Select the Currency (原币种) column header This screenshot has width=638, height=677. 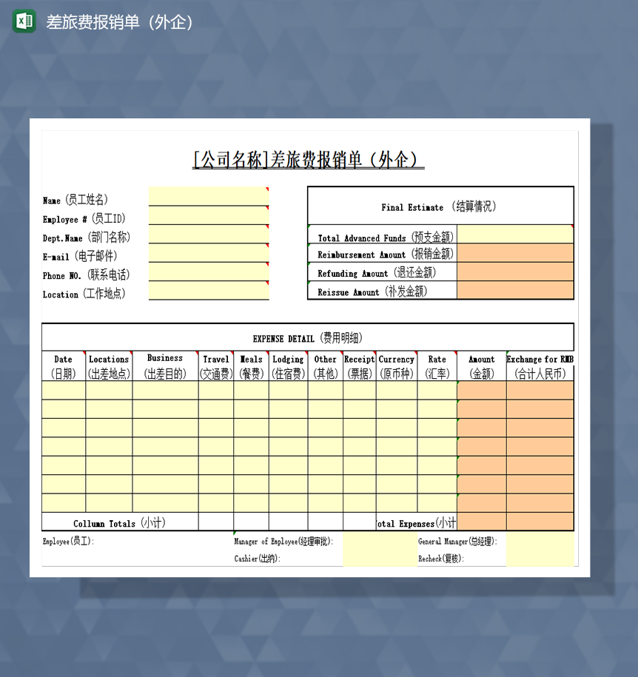click(x=397, y=366)
